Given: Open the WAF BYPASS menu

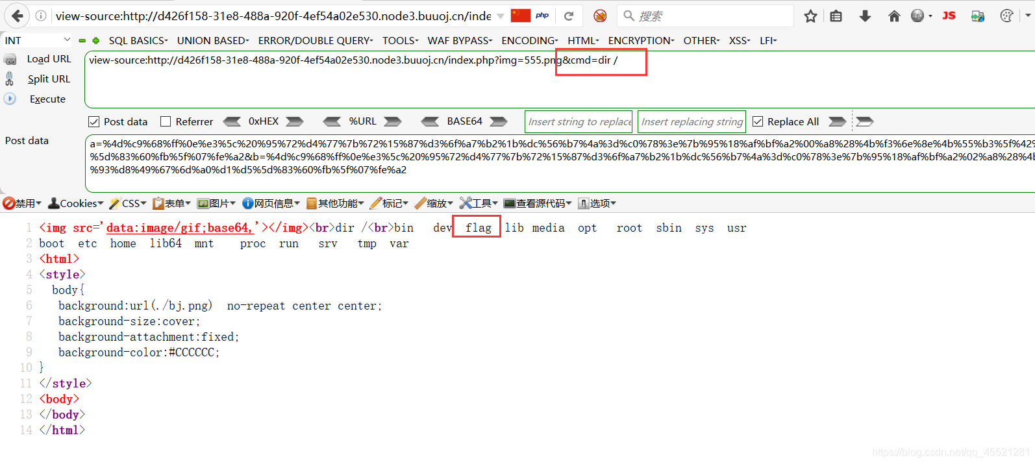Looking at the screenshot, I should click(x=460, y=40).
